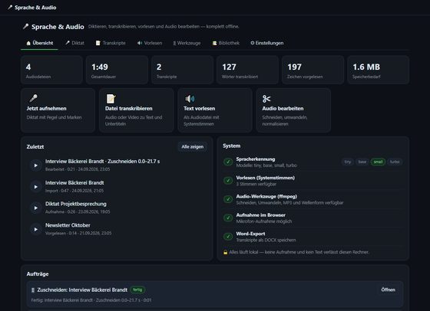Screen dimensions: 430x311
Task: Open the Werkzeuge tab
Action: (x=187, y=43)
